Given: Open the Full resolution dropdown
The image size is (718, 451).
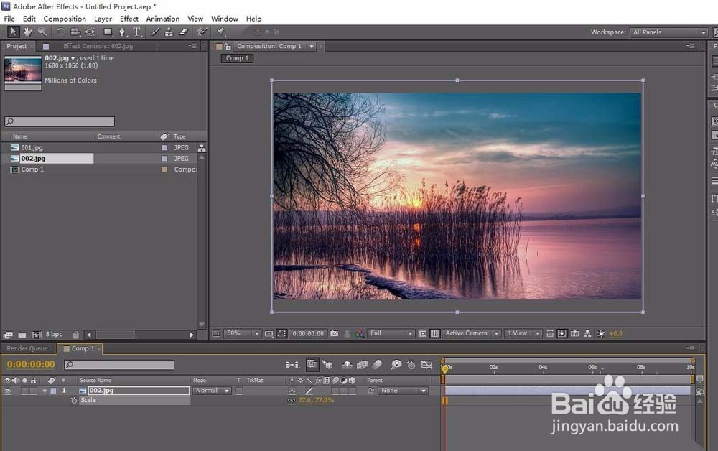Looking at the screenshot, I should click(391, 333).
